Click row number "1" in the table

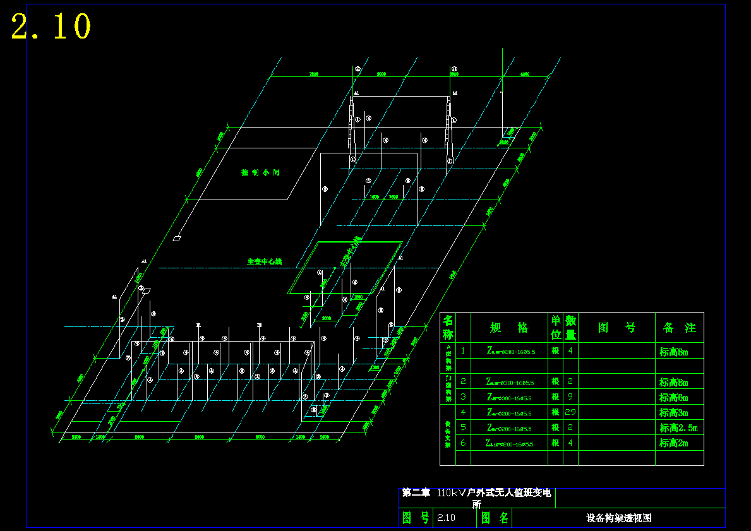point(463,350)
